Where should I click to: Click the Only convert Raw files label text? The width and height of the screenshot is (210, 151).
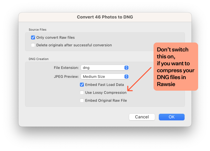55,38
